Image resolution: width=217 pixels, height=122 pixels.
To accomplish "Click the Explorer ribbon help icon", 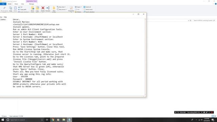I will 216,4.
